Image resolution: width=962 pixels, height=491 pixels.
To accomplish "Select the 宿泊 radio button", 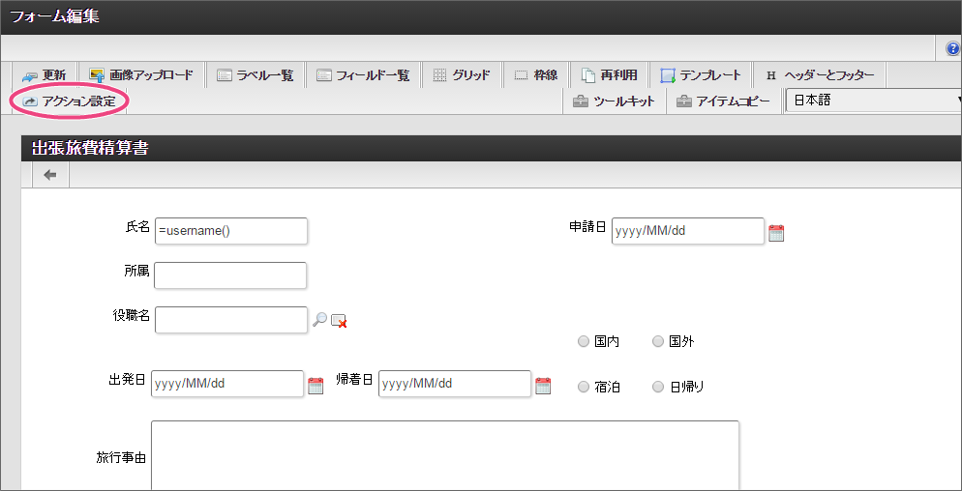I will click(584, 387).
